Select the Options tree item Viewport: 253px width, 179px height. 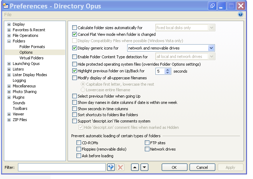coord(26,52)
